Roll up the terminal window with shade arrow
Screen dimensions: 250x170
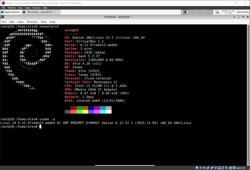click(x=234, y=17)
